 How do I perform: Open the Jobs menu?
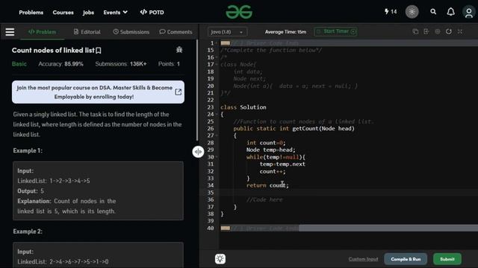tap(88, 13)
